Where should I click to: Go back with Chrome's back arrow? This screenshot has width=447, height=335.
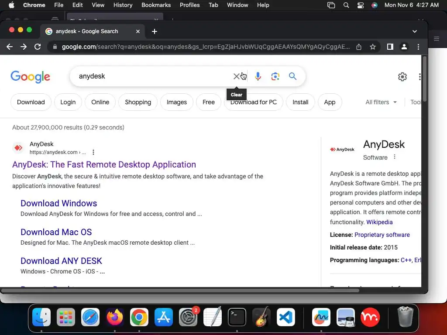point(10,47)
